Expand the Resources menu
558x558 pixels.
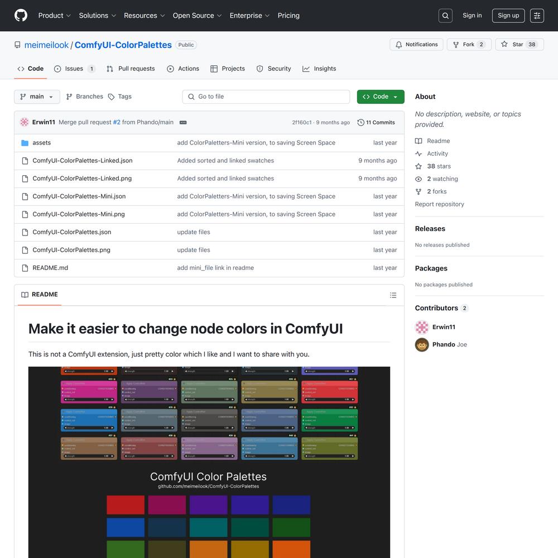[144, 16]
